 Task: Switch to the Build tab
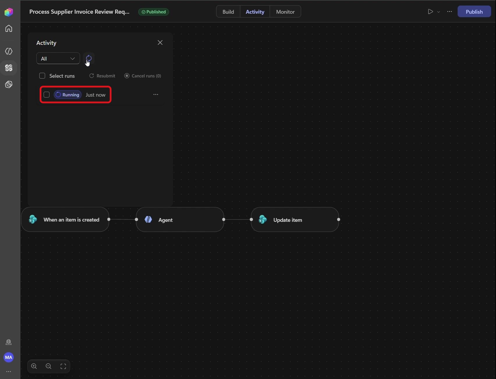228,12
